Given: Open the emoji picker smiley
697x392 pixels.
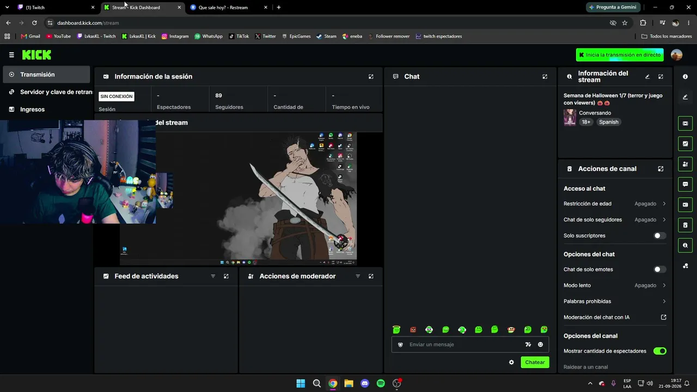Looking at the screenshot, I should (540, 345).
